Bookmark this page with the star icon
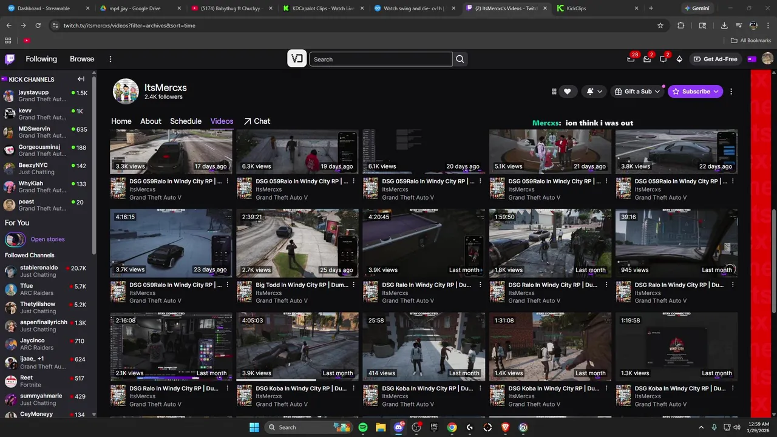The width and height of the screenshot is (777, 437). [x=660, y=25]
